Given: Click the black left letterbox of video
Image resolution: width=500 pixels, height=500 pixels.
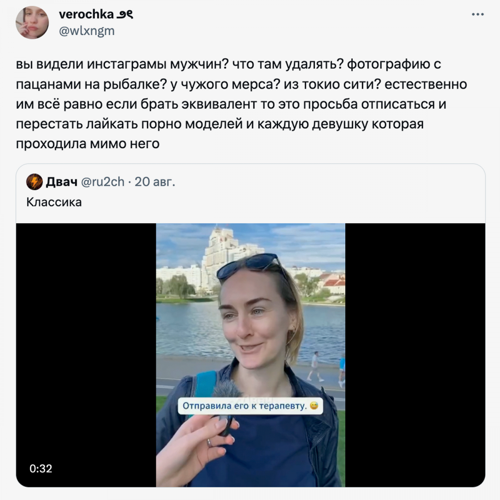Looking at the screenshot, I should point(86,355).
